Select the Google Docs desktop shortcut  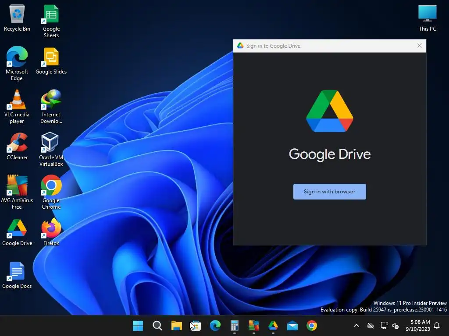[17, 276]
